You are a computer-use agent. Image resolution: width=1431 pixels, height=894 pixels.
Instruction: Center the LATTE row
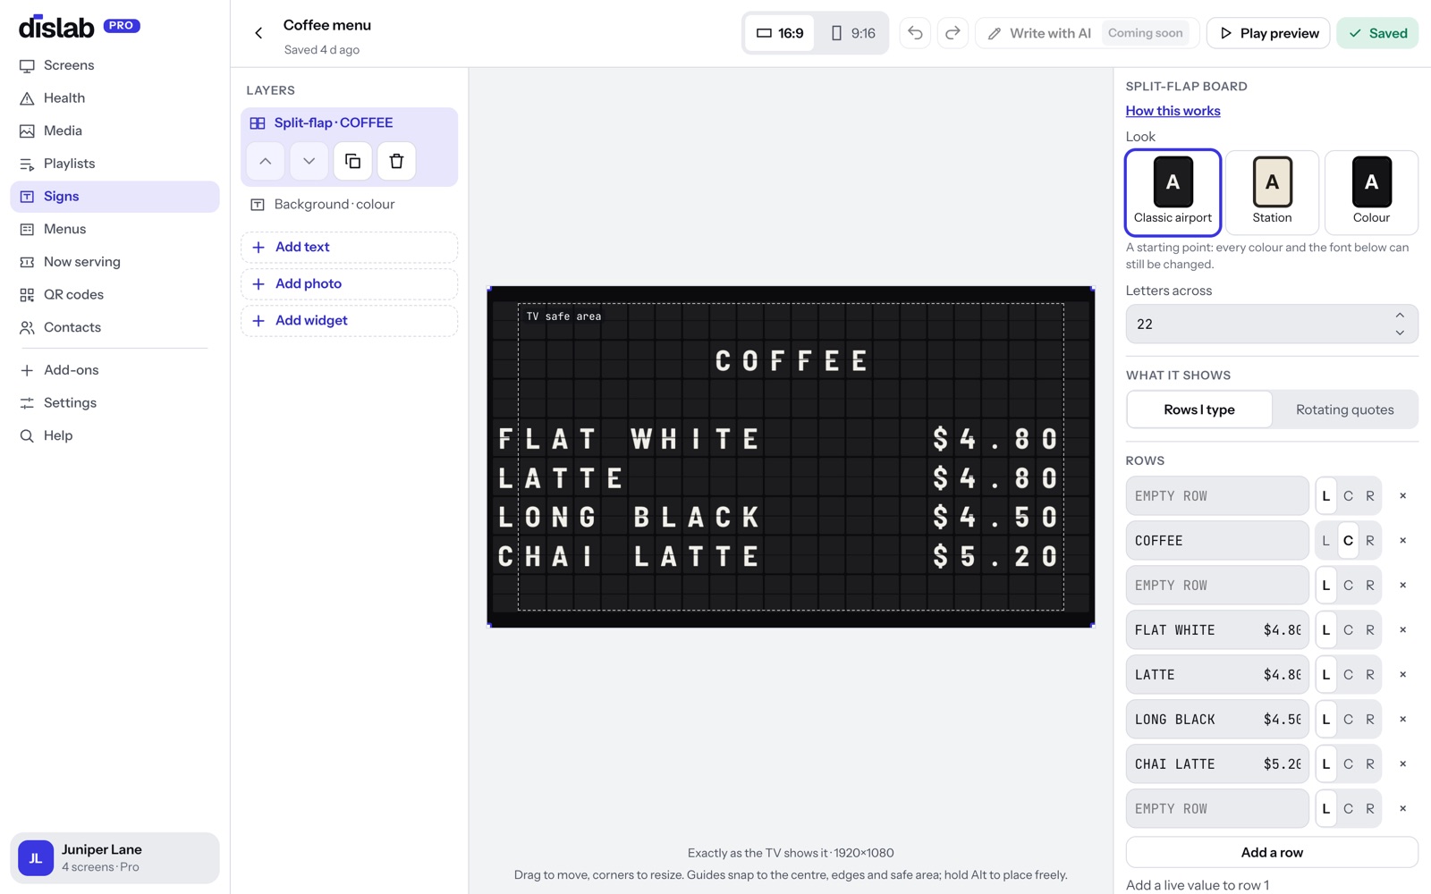[1348, 675]
